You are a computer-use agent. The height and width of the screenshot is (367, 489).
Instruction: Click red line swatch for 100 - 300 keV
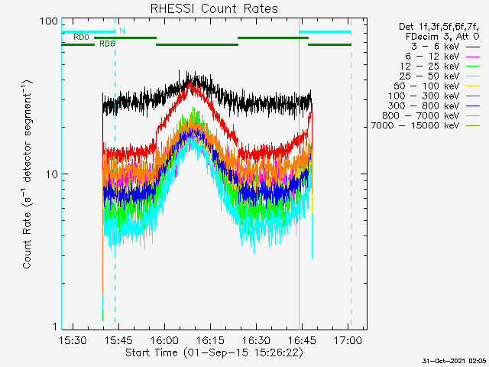tap(473, 96)
